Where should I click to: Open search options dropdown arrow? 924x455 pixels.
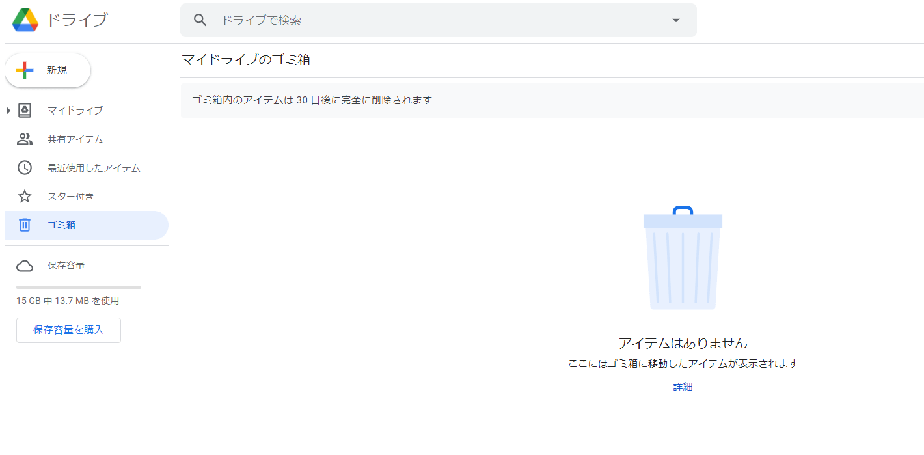[x=675, y=20]
